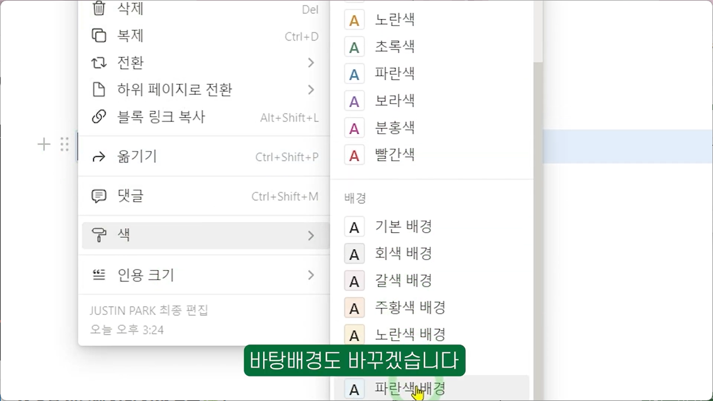Expand the 인용 크기 submenu chevron
Image resolution: width=713 pixels, height=401 pixels.
coord(311,275)
